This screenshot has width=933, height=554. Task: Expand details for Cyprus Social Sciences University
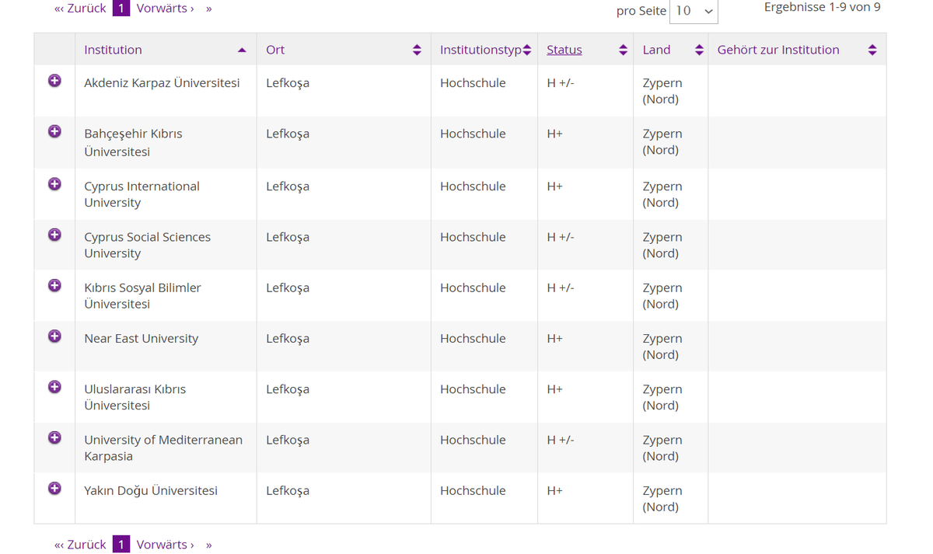(x=54, y=235)
